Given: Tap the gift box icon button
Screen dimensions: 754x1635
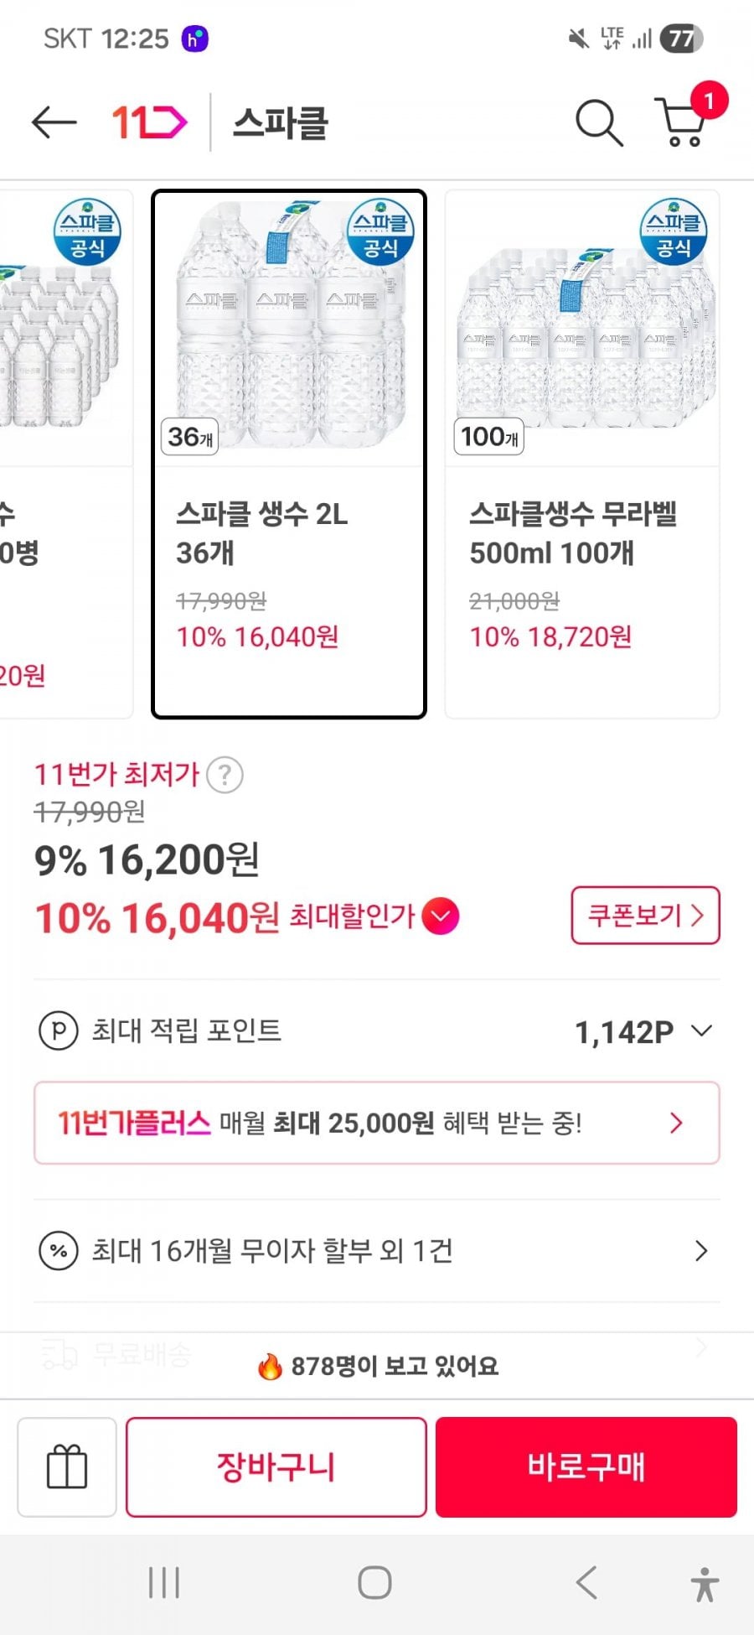Looking at the screenshot, I should pyautogui.click(x=67, y=1466).
